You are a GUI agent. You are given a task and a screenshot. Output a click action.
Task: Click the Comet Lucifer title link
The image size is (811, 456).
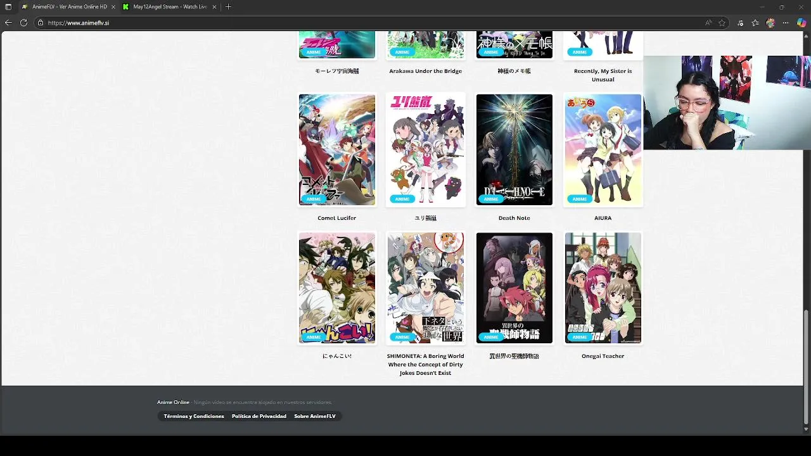point(337,218)
